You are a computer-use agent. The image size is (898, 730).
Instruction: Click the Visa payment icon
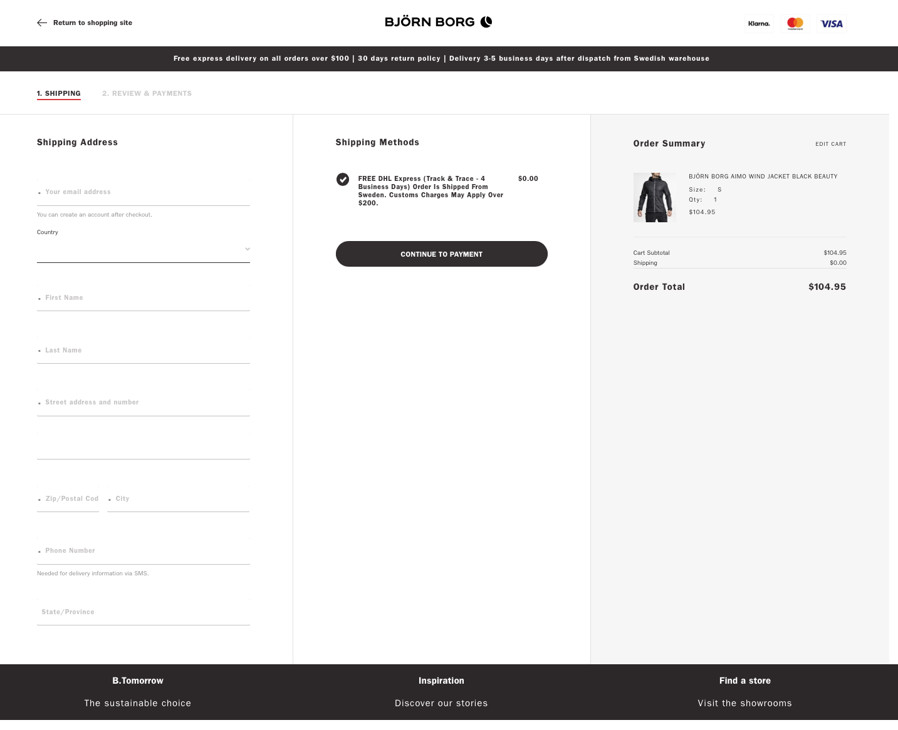pyautogui.click(x=832, y=24)
